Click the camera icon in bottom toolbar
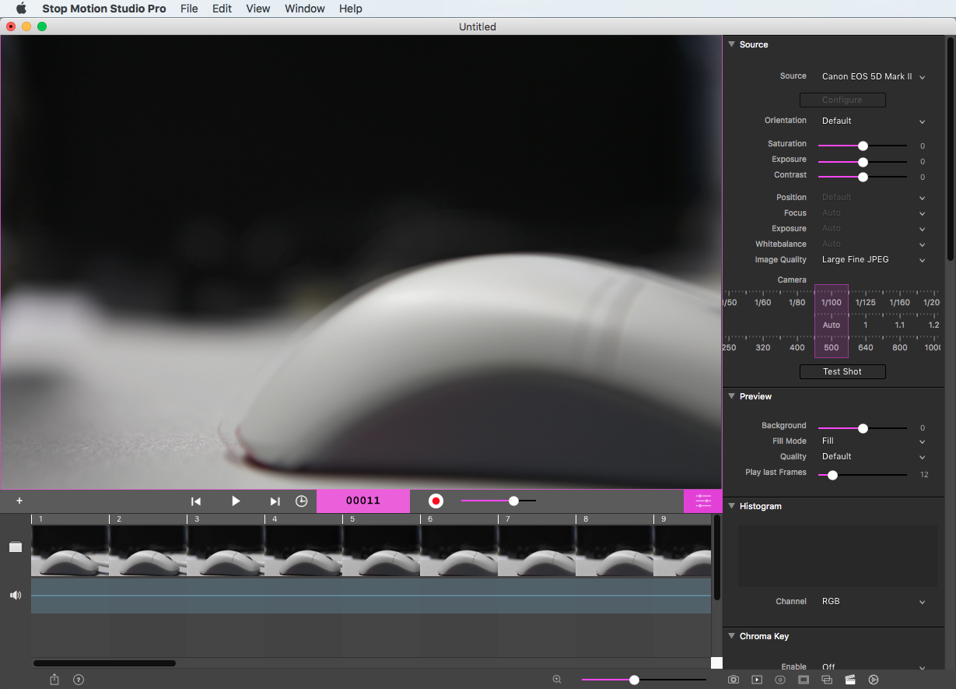Viewport: 956px width, 689px height. point(734,680)
